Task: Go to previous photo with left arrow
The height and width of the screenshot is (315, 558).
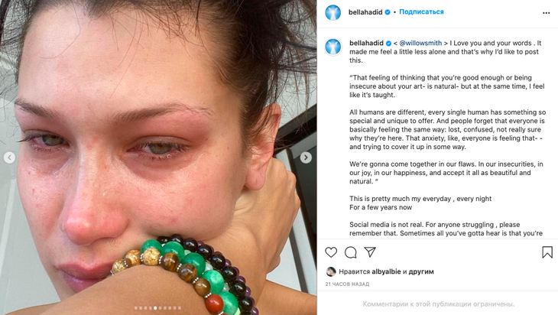Action: [x=10, y=157]
